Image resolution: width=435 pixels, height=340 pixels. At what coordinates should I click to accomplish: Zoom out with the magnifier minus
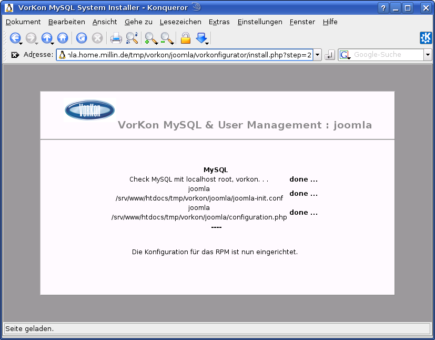tap(167, 38)
